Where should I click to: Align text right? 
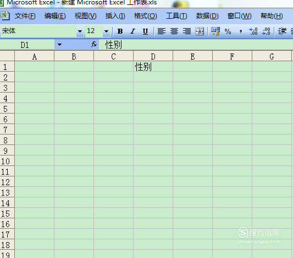click(187, 31)
